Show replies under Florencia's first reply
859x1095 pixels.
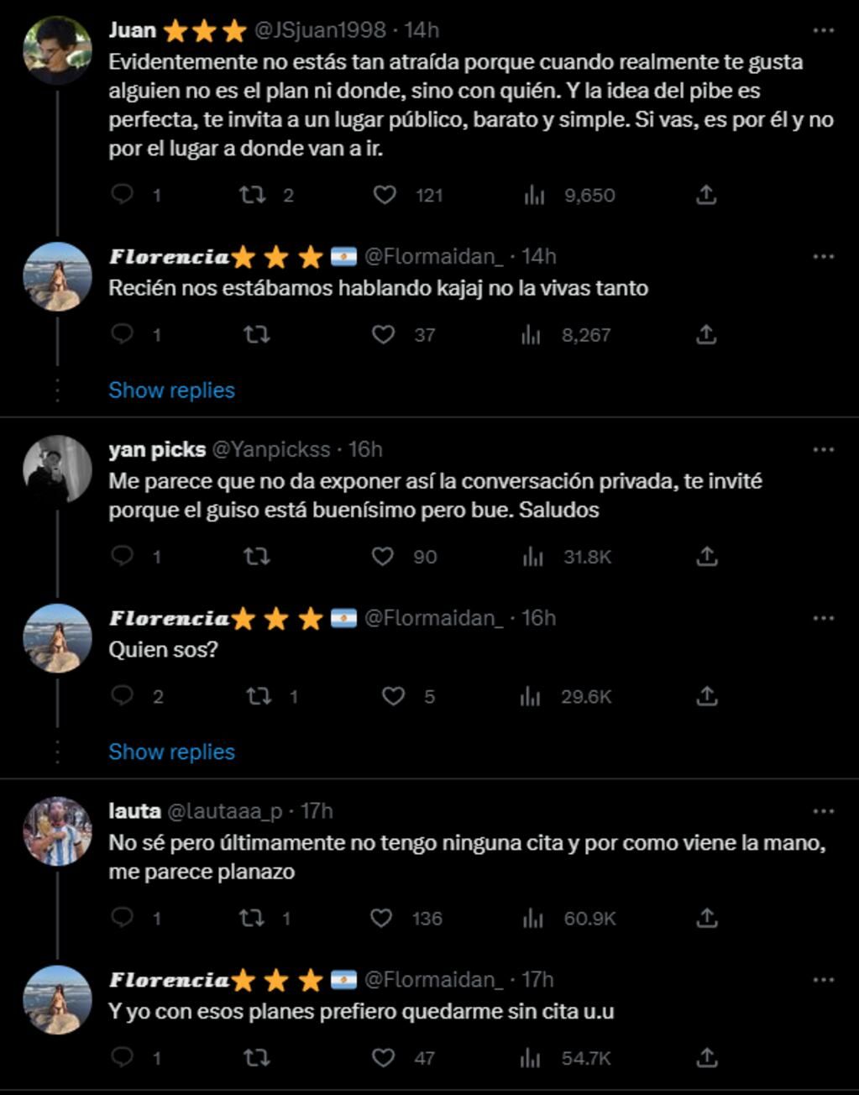pos(170,389)
